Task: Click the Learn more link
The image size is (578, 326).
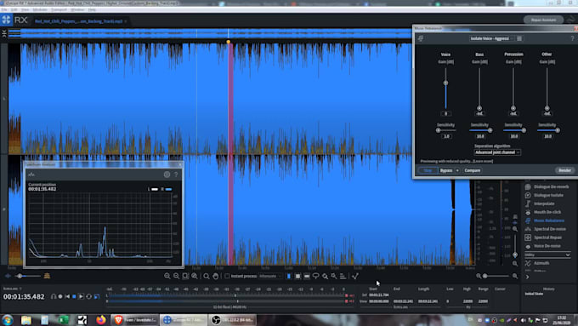Action: (483, 162)
